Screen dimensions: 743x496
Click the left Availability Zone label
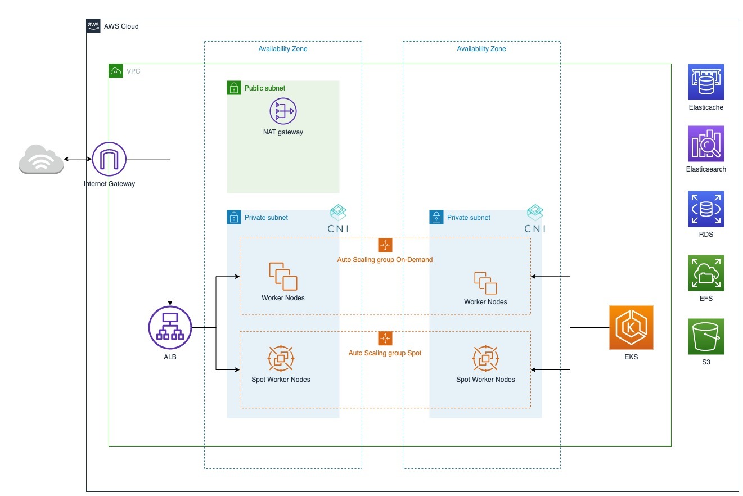282,49
